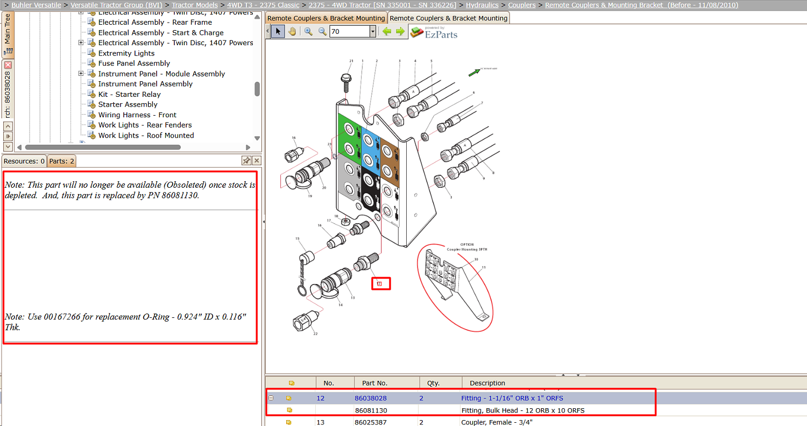Click the EzParts logo
Screen dimensions: 807x426
pos(434,32)
